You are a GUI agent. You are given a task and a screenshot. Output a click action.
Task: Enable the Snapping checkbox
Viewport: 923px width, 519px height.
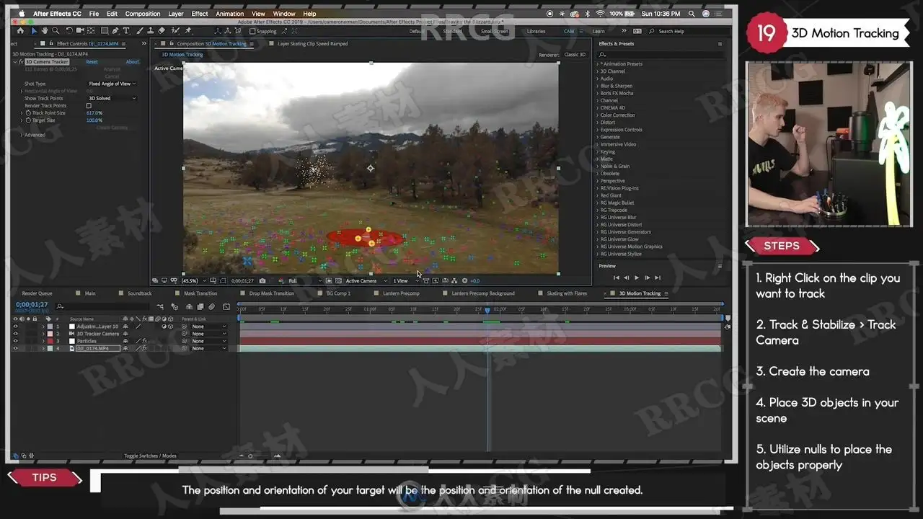click(x=254, y=31)
